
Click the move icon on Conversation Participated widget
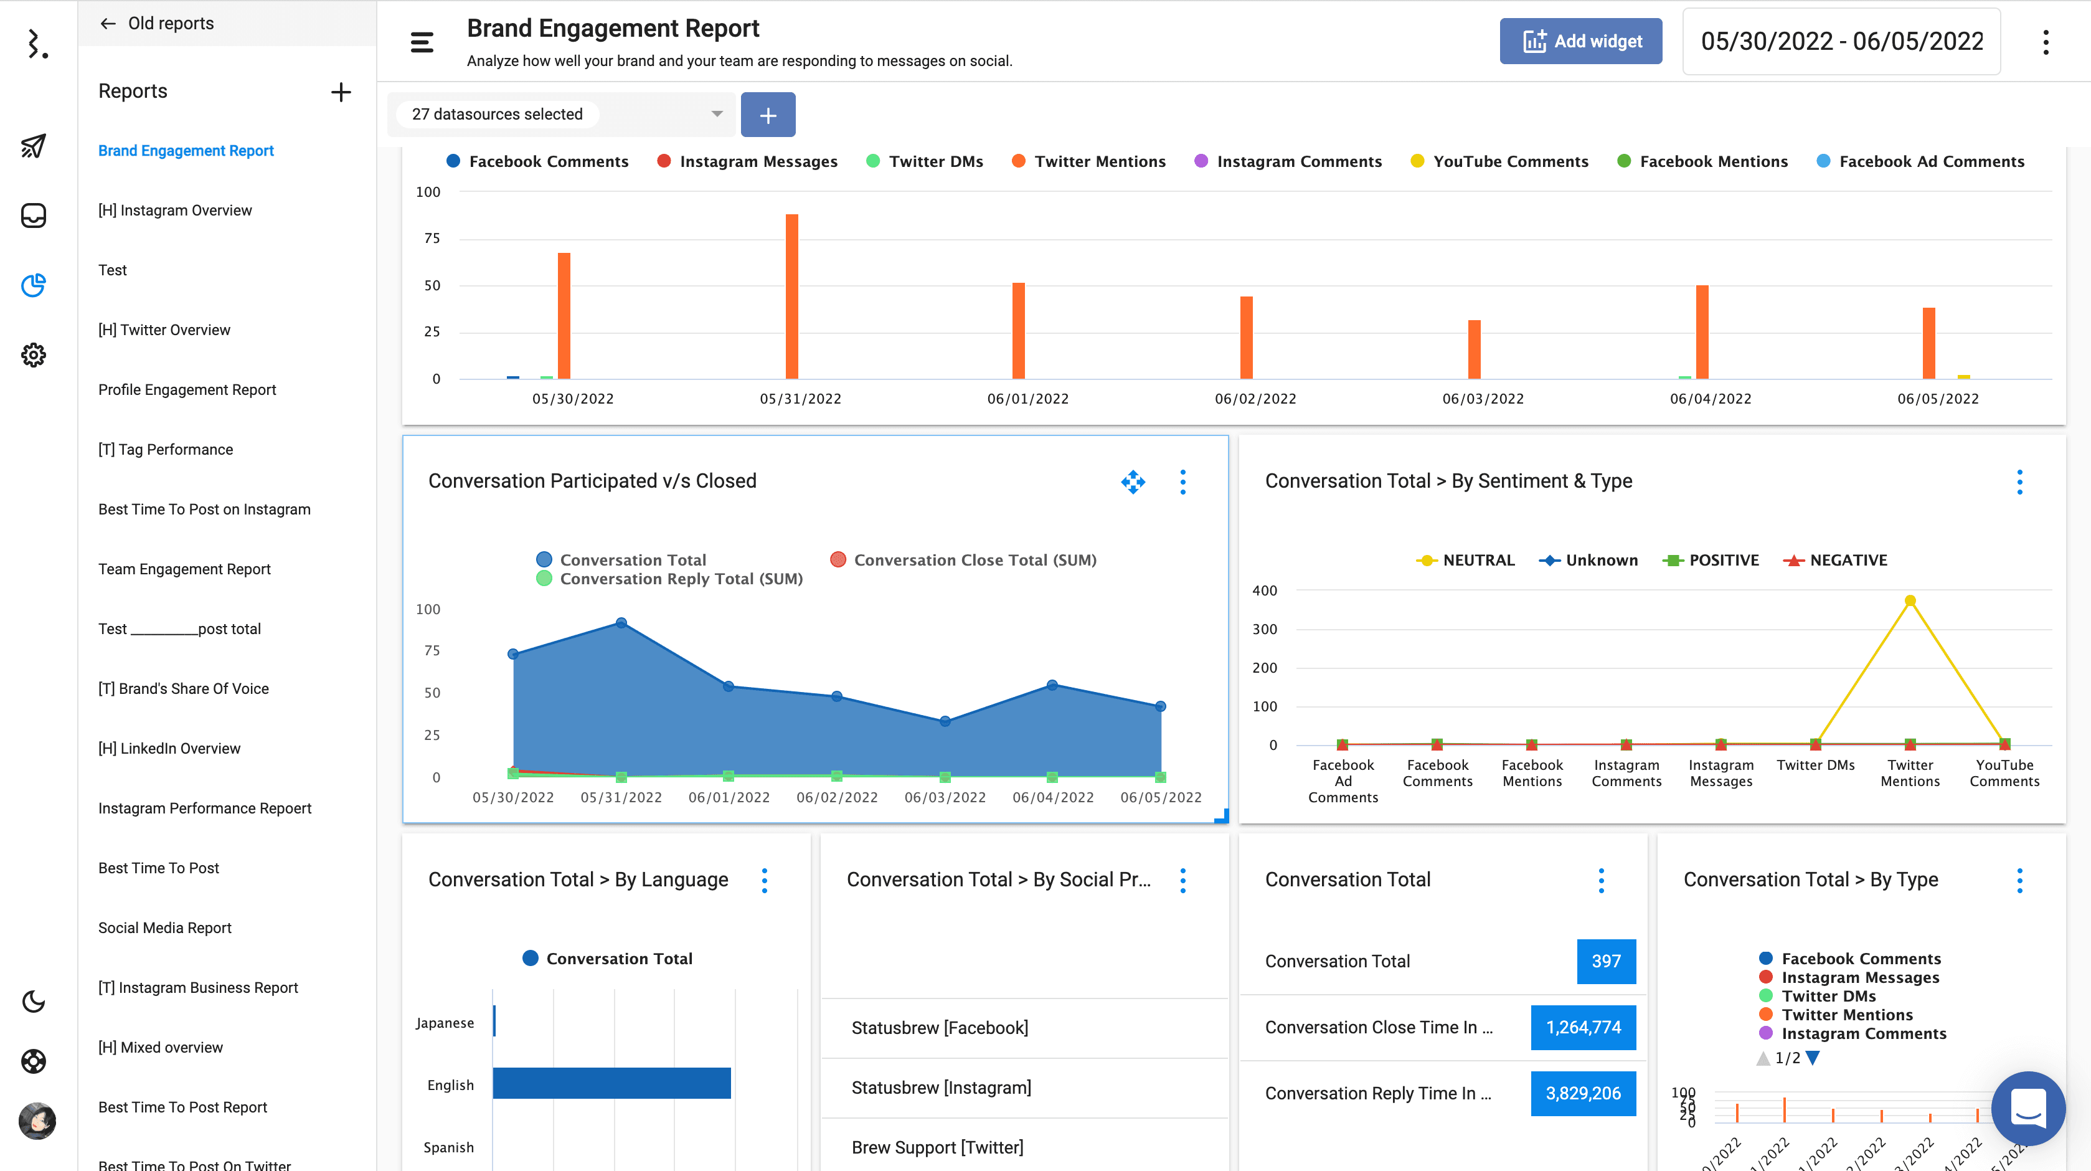tap(1133, 481)
